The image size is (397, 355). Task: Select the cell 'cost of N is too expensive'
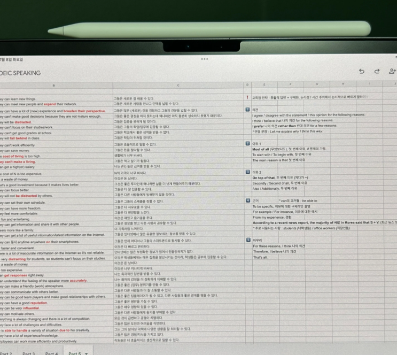coord(57,174)
